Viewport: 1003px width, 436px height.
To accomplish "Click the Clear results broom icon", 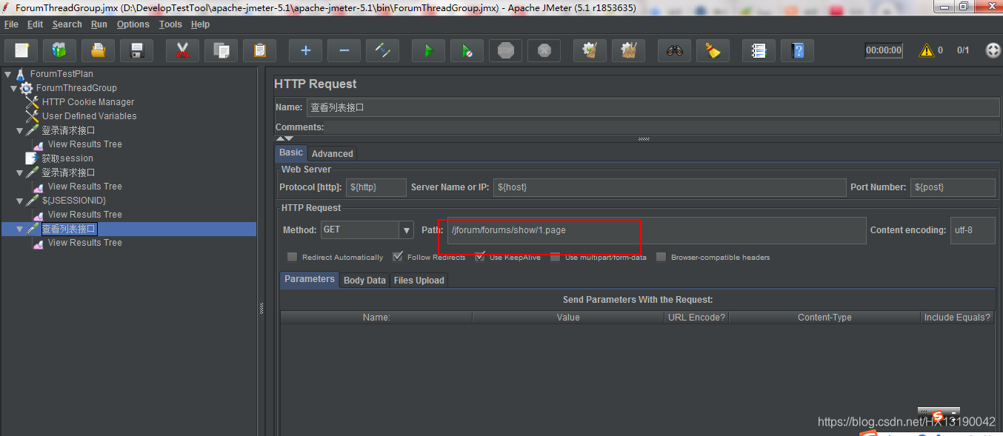I will tap(590, 50).
